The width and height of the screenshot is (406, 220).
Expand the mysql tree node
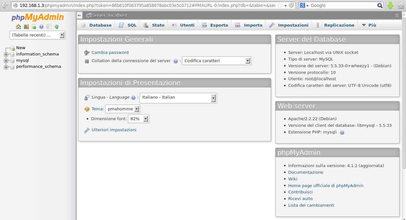pos(6,61)
